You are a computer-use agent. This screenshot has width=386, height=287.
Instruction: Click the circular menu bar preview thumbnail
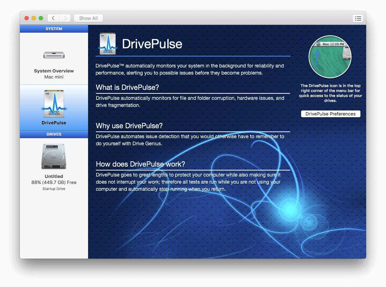[330, 57]
